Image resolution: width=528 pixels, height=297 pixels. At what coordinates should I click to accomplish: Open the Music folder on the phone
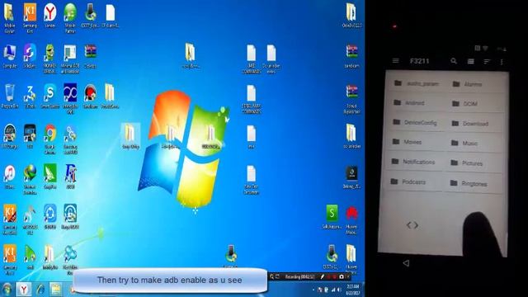tap(475, 143)
